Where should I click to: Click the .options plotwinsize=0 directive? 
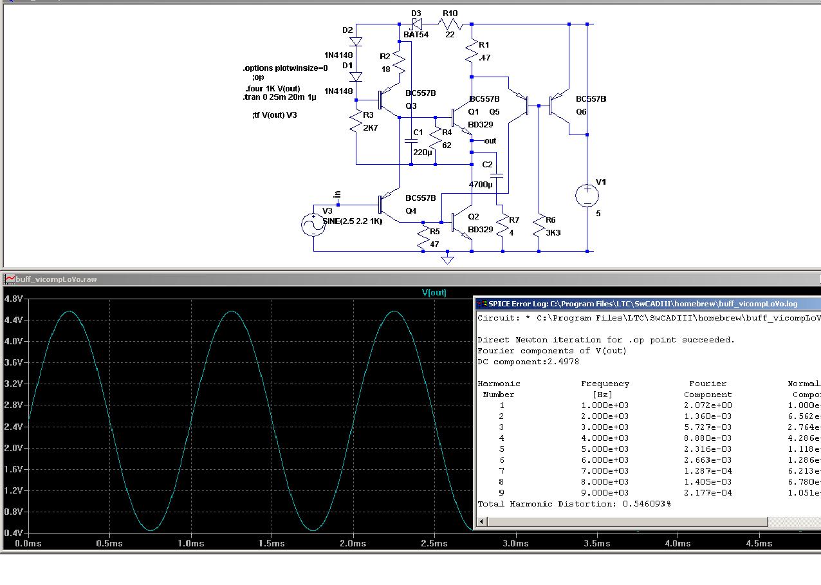click(x=285, y=68)
